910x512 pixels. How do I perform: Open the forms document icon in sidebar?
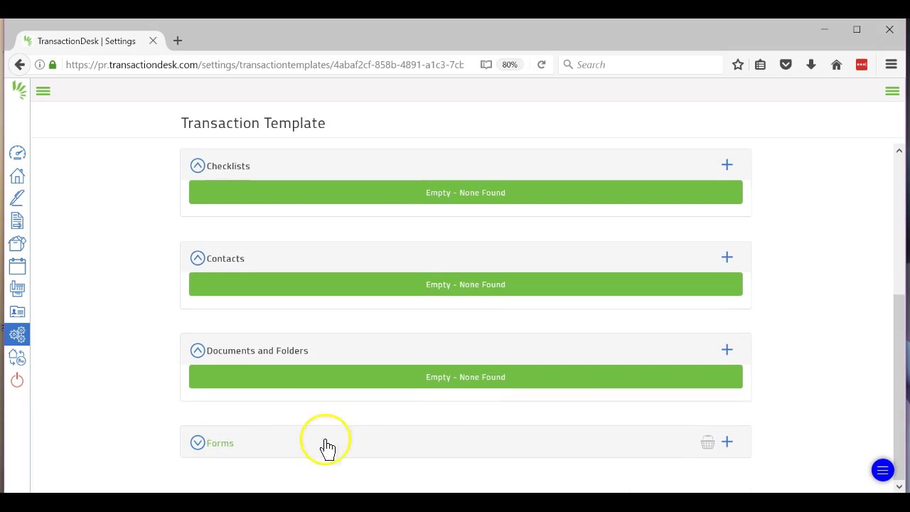17,221
